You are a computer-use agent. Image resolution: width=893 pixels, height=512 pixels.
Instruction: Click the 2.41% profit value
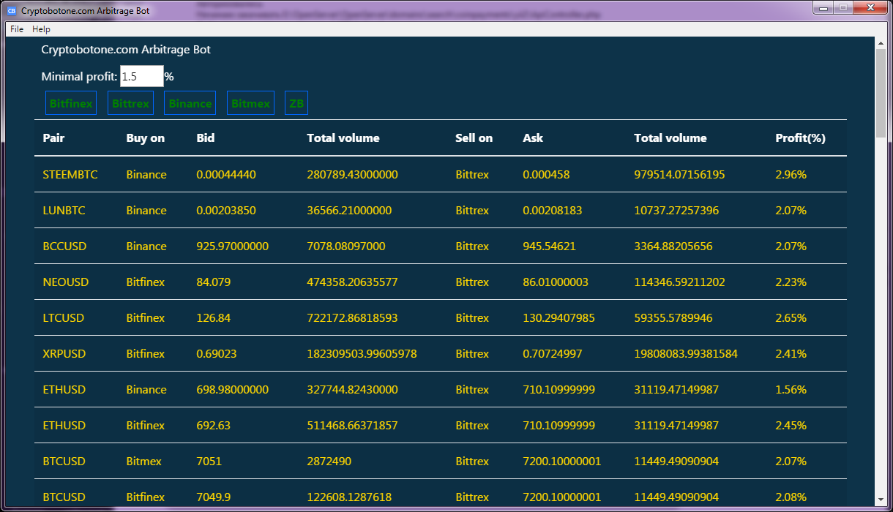(791, 354)
